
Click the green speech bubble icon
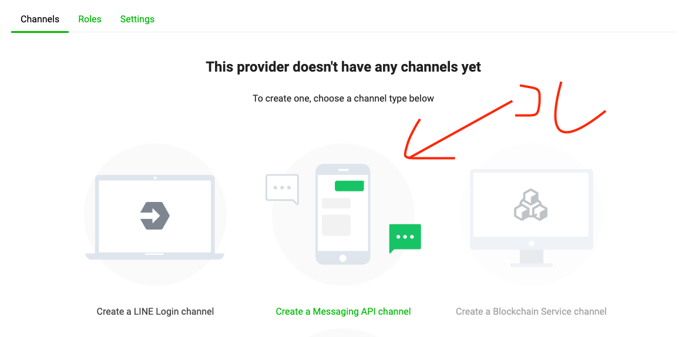(405, 238)
